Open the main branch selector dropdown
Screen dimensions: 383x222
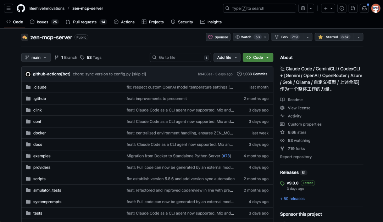click(x=36, y=57)
